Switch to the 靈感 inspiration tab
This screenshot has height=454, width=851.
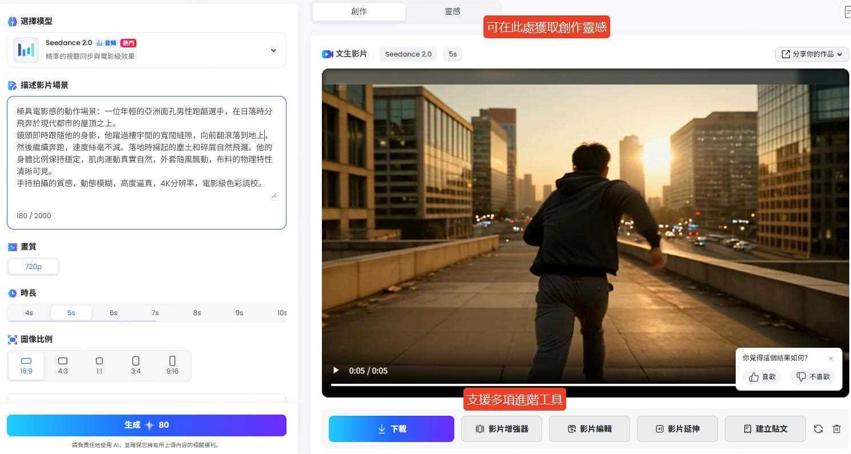[x=451, y=11]
